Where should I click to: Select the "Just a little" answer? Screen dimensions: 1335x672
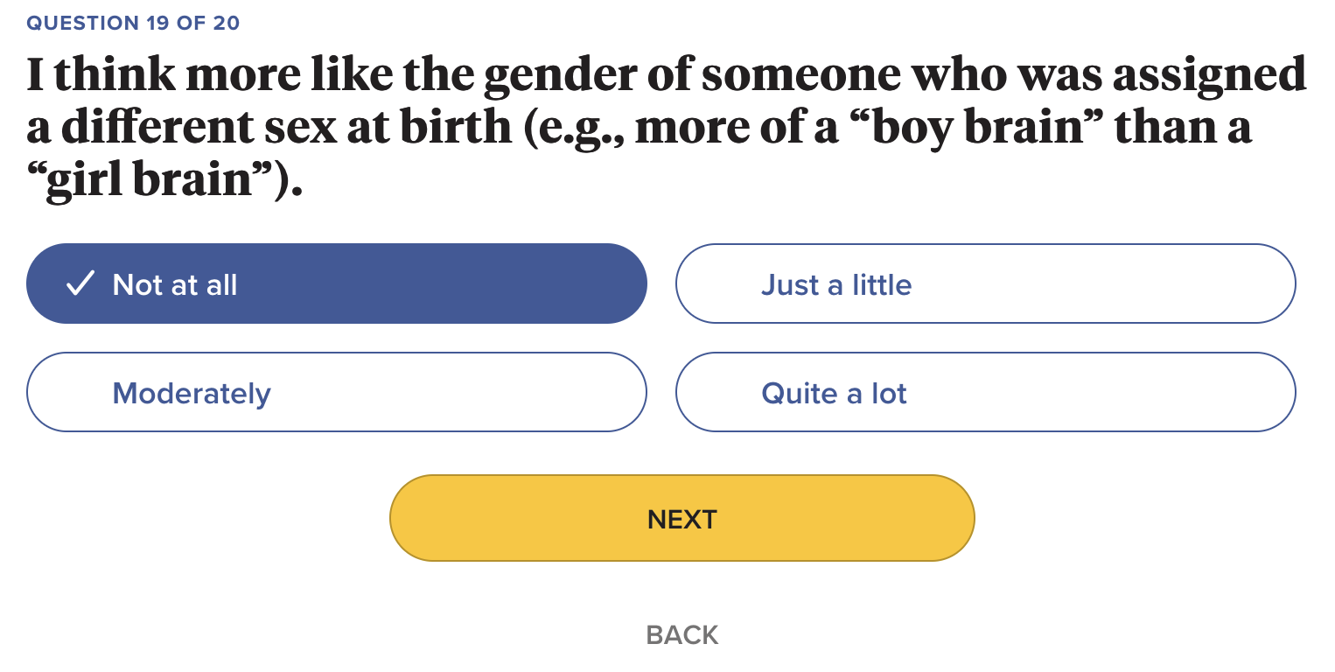985,283
